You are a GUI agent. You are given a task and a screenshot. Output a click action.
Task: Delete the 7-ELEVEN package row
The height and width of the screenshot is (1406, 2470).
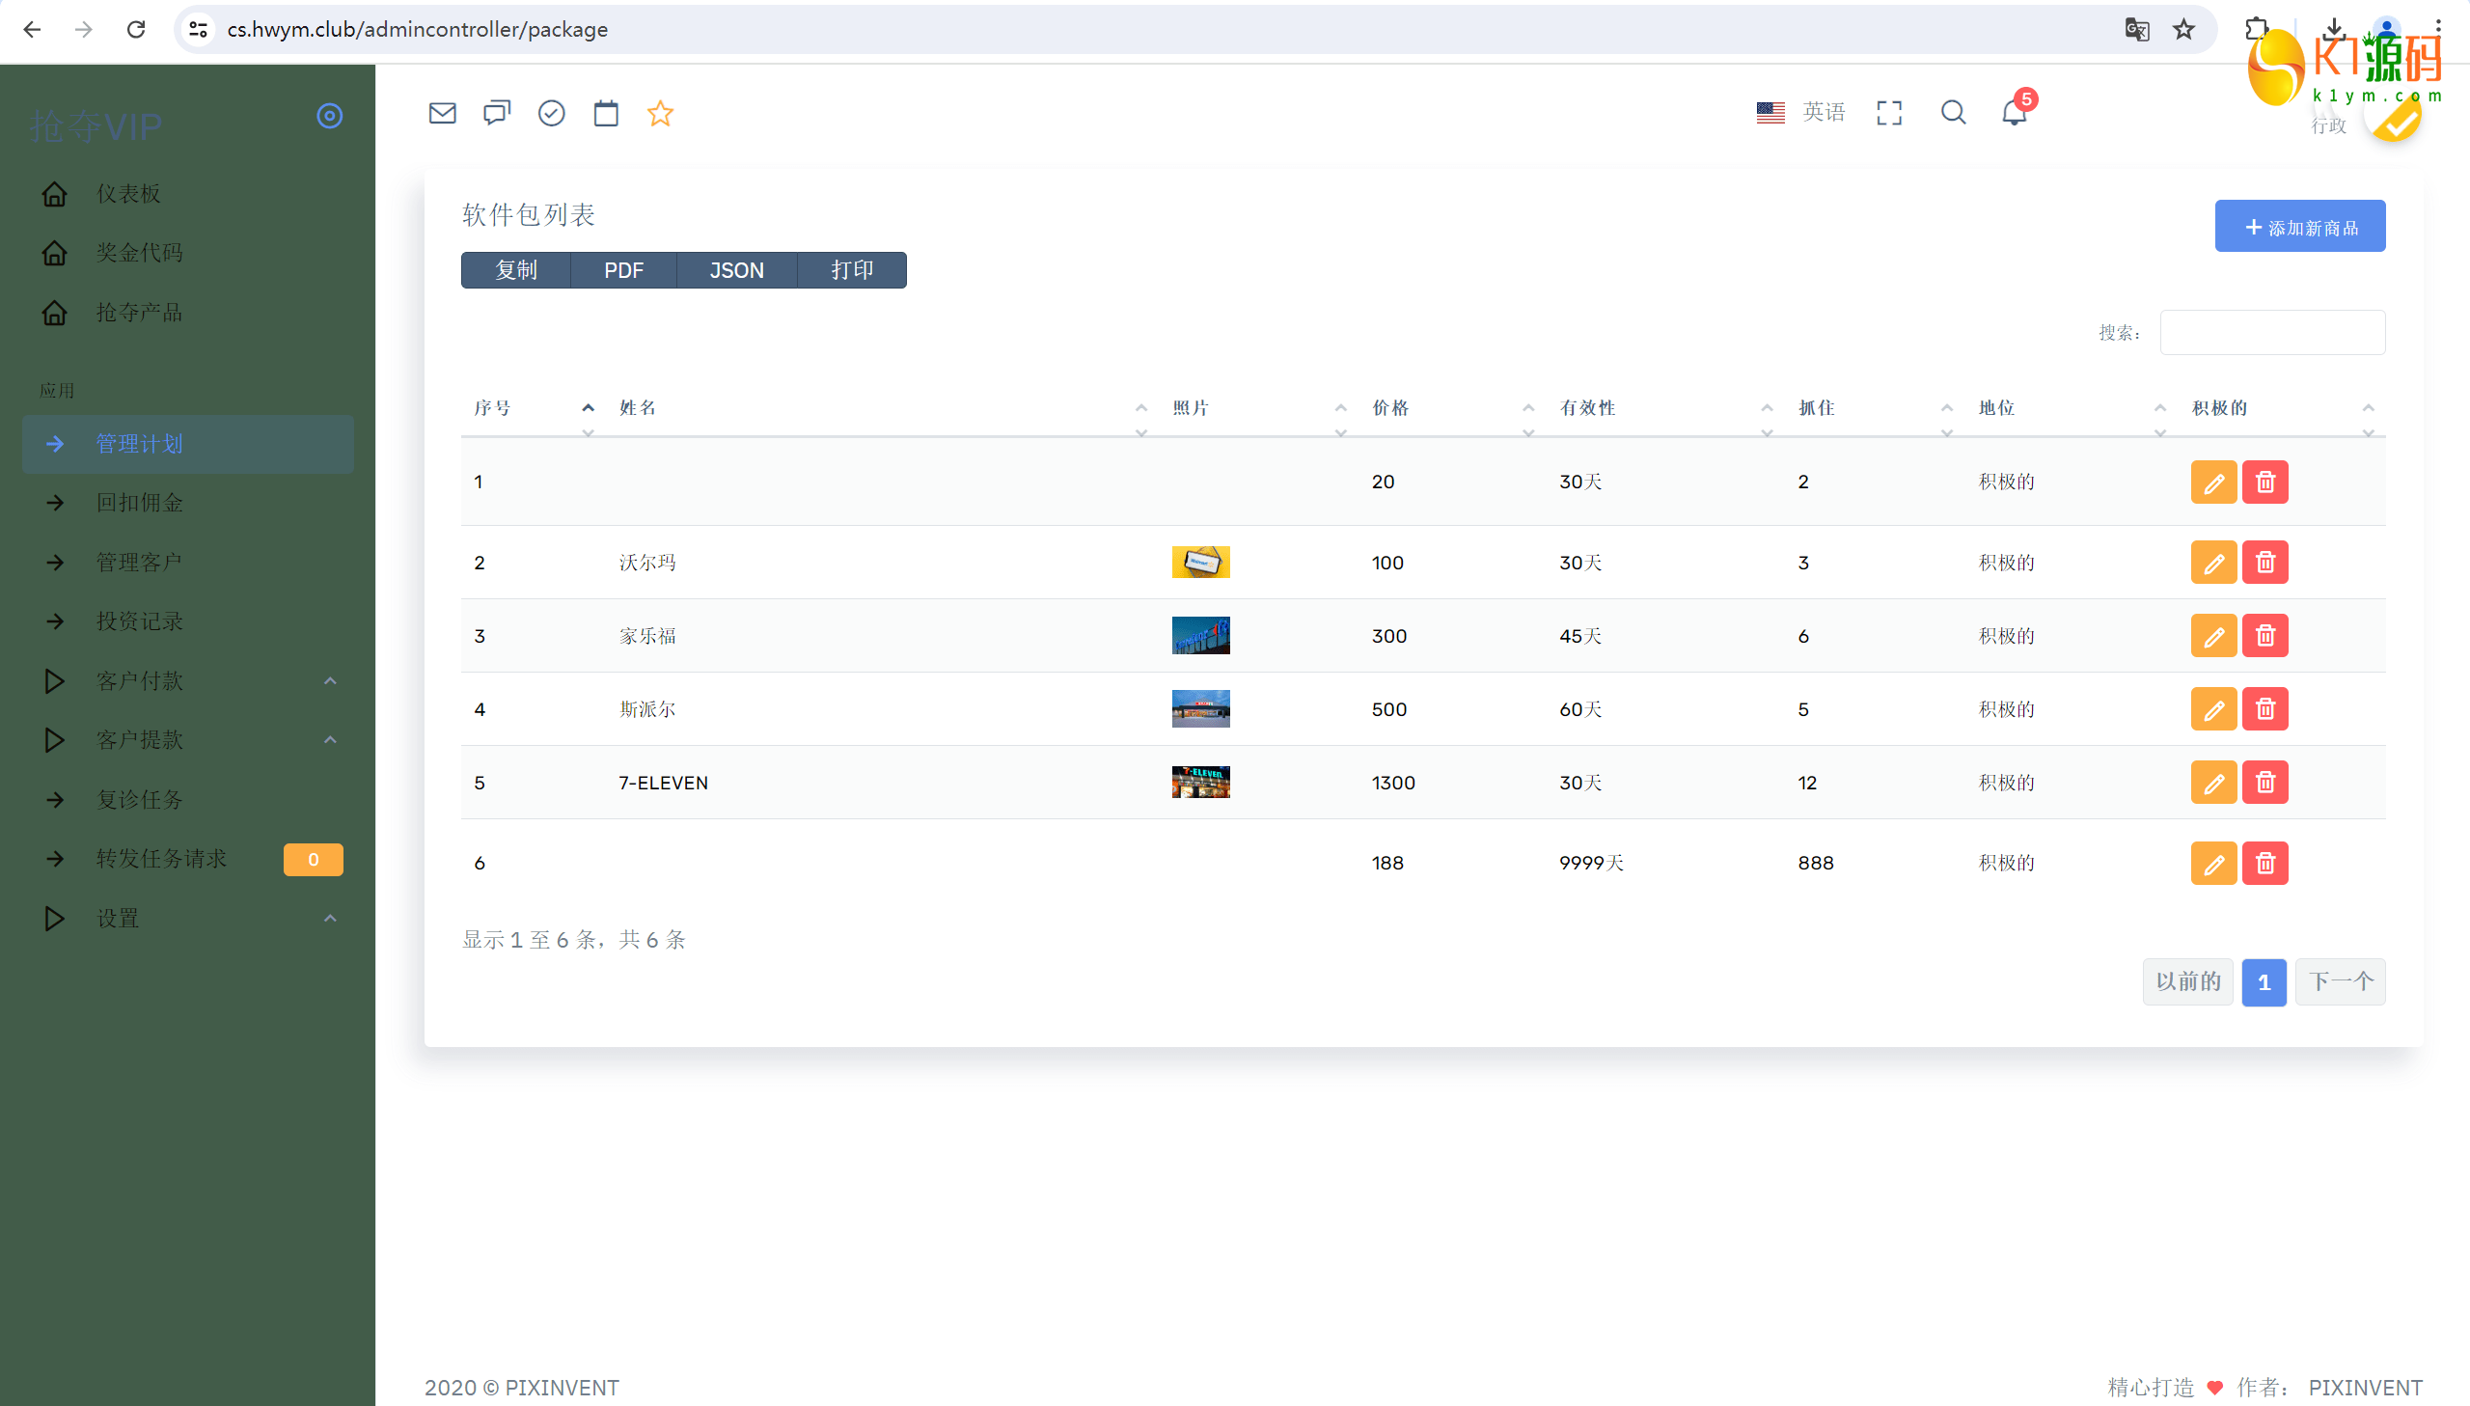pyautogui.click(x=2264, y=783)
